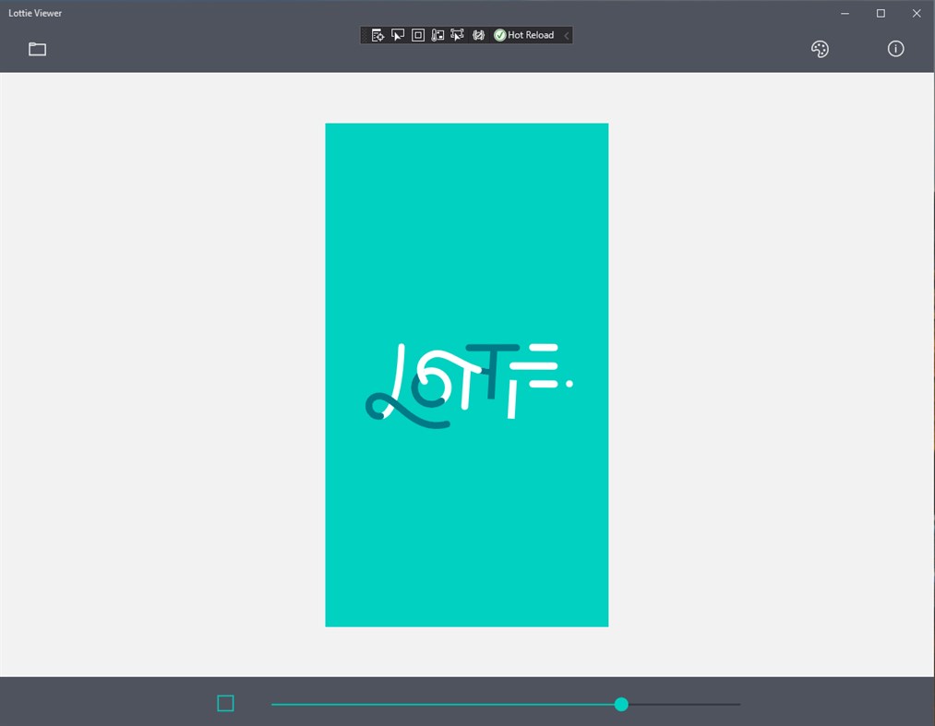Toggle Display Layout Adorners in debug toolbar
Viewport: 935px width, 726px height.
[x=418, y=35]
